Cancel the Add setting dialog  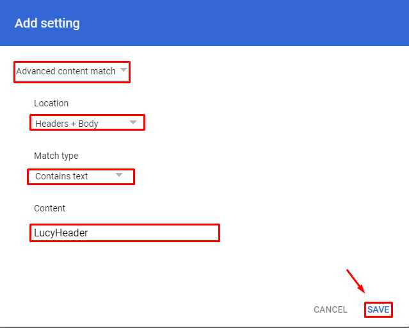[x=330, y=309]
